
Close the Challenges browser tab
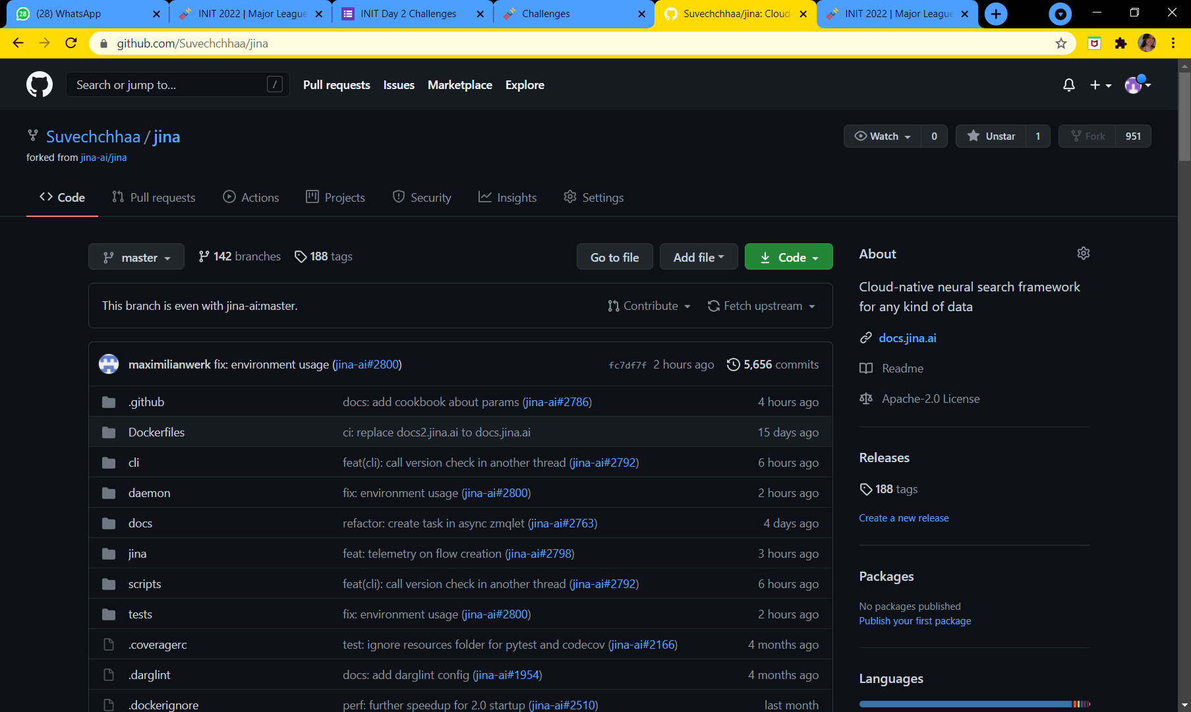point(641,14)
